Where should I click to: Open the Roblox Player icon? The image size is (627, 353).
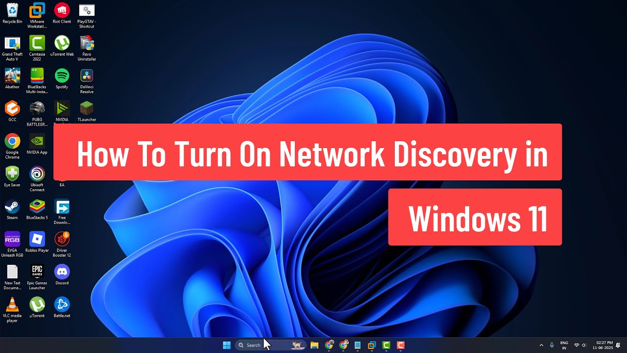(37, 242)
